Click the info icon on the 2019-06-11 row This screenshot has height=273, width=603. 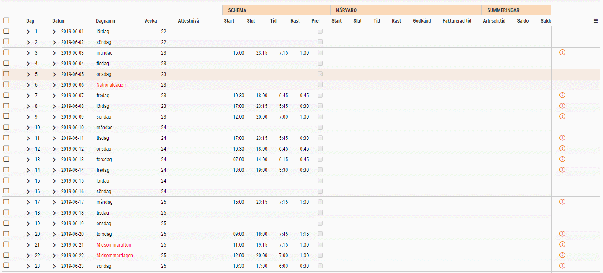tap(562, 138)
